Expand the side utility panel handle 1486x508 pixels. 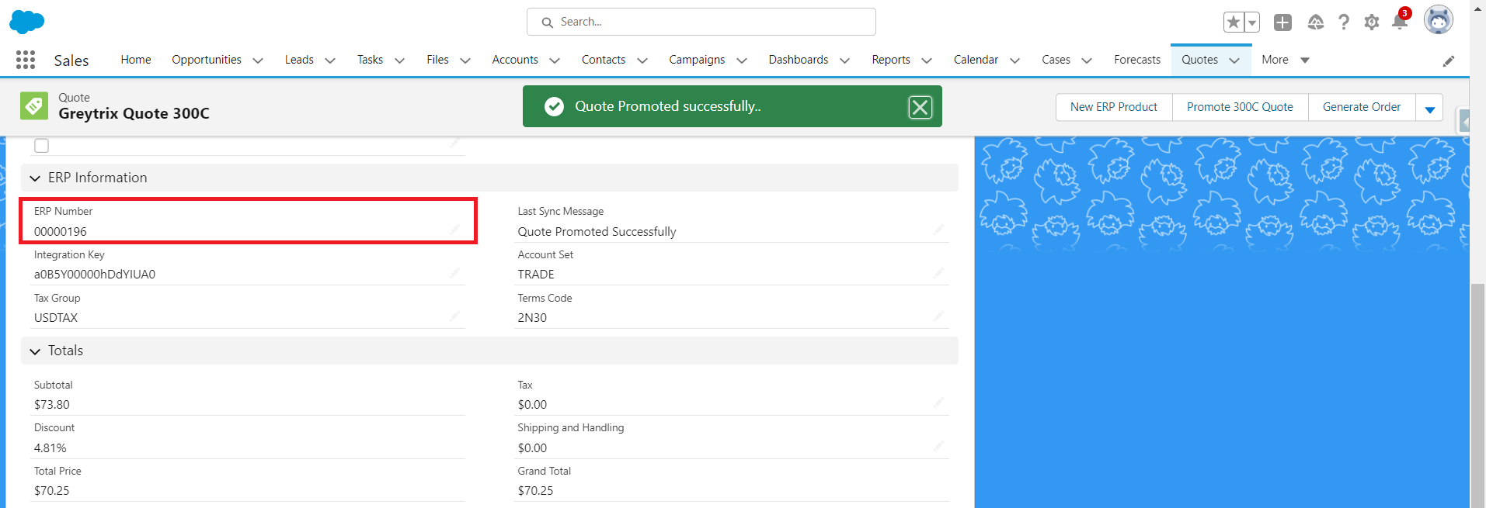pyautogui.click(x=1464, y=122)
